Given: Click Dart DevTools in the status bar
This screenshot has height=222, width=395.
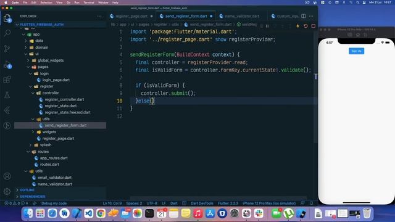Looking at the screenshot, I should pyautogui.click(x=202, y=203).
